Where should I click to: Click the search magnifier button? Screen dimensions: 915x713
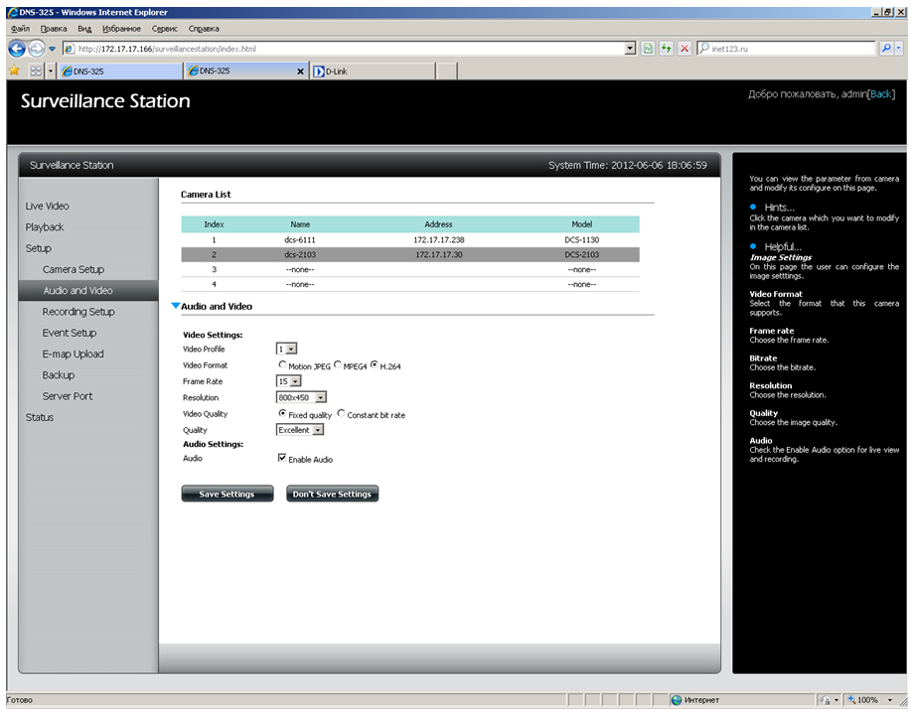[886, 48]
